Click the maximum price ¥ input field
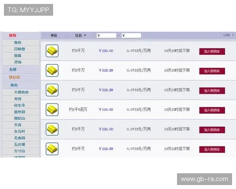Screen dimensions: 236x189 [131, 35]
